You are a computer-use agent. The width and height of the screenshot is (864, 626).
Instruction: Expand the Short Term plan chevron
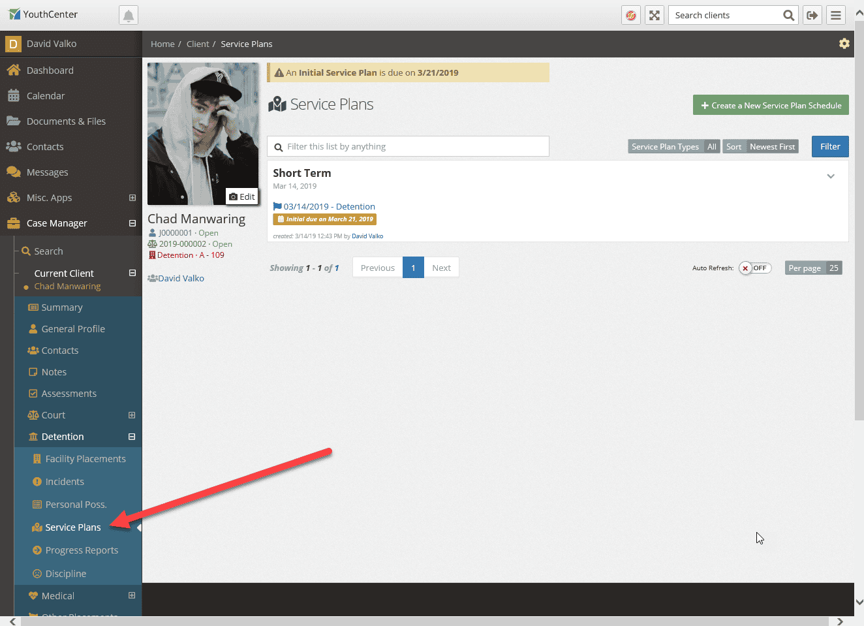pos(831,176)
